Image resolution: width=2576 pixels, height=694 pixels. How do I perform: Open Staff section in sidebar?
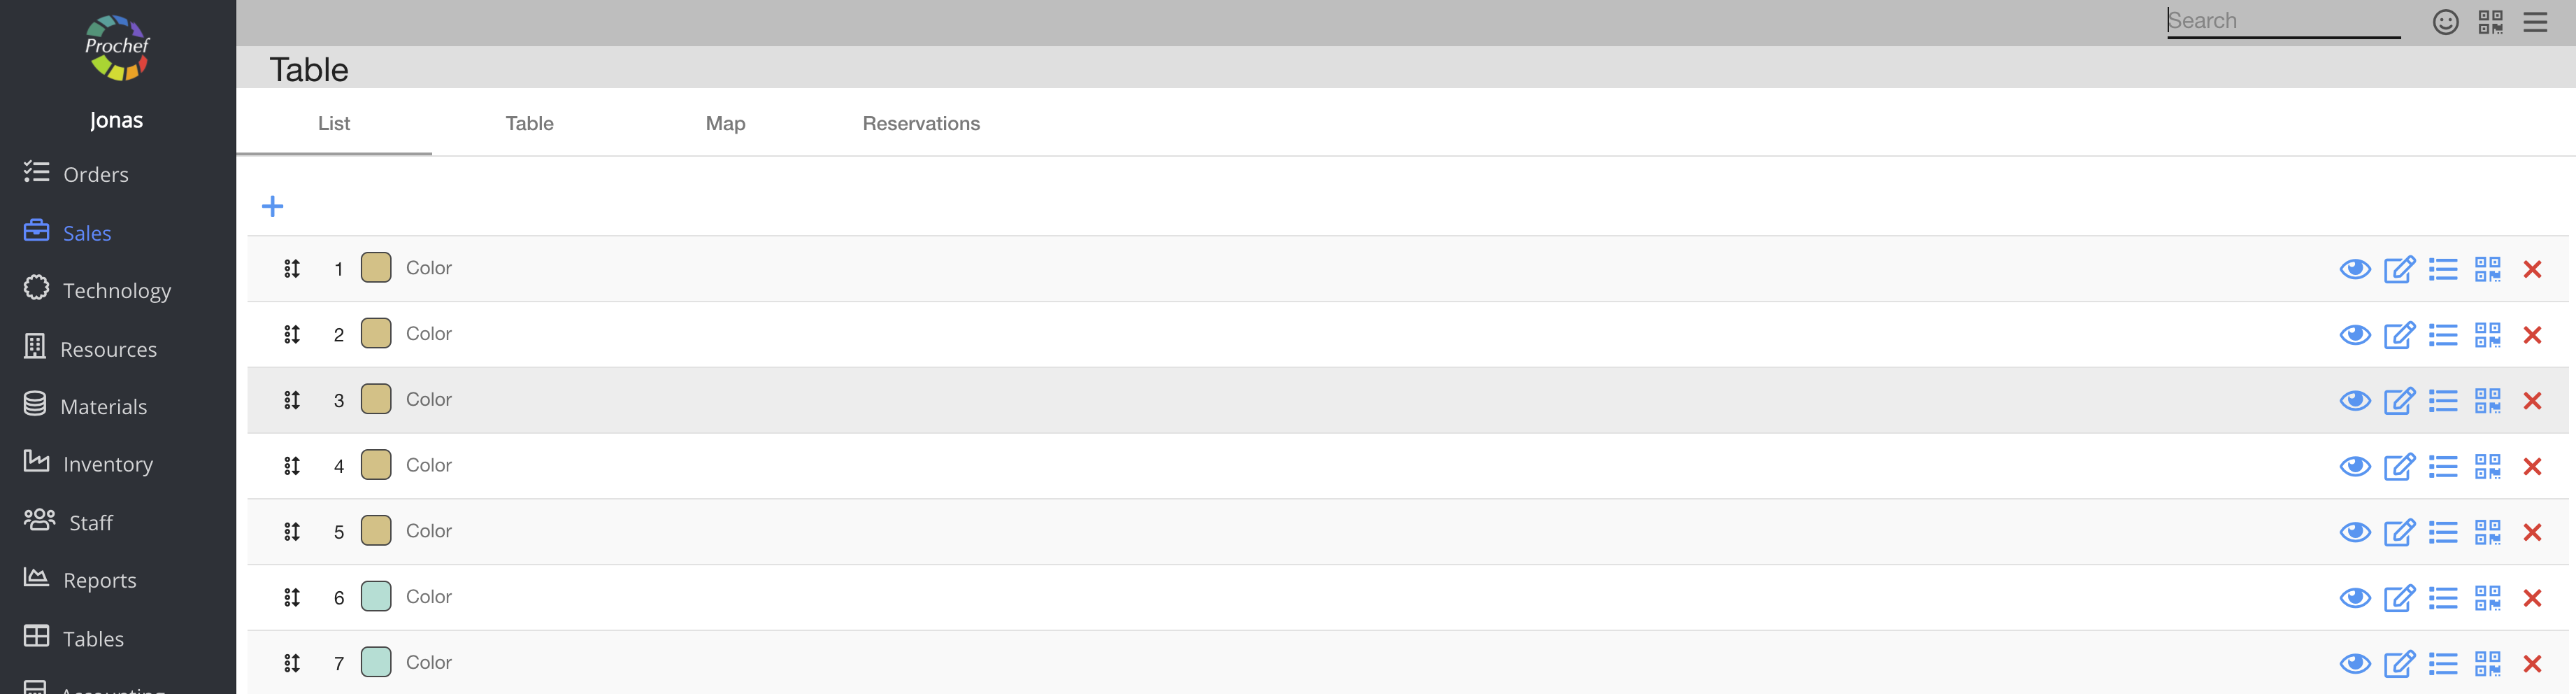[x=90, y=522]
